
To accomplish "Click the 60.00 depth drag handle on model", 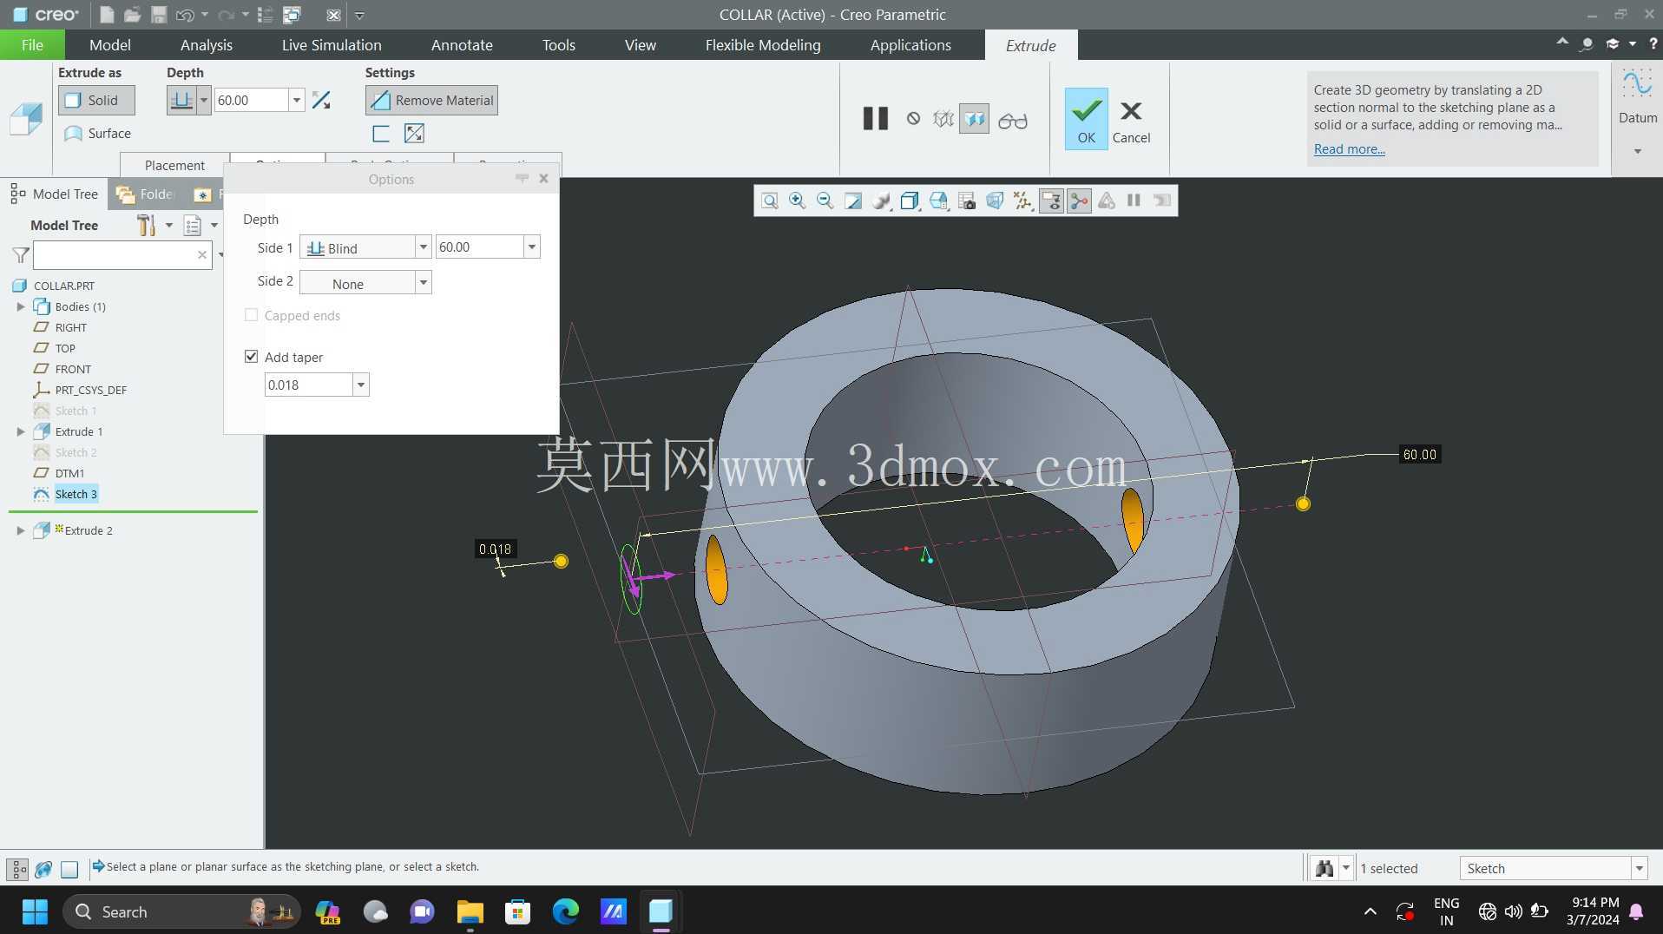I will (x=1302, y=504).
